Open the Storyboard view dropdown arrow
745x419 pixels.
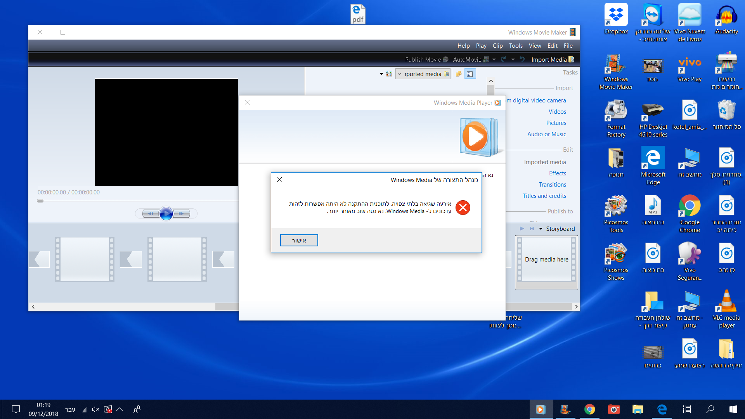[541, 229]
